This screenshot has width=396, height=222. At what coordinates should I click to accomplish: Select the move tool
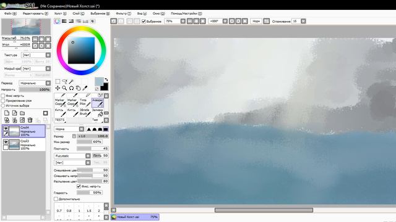point(58,88)
